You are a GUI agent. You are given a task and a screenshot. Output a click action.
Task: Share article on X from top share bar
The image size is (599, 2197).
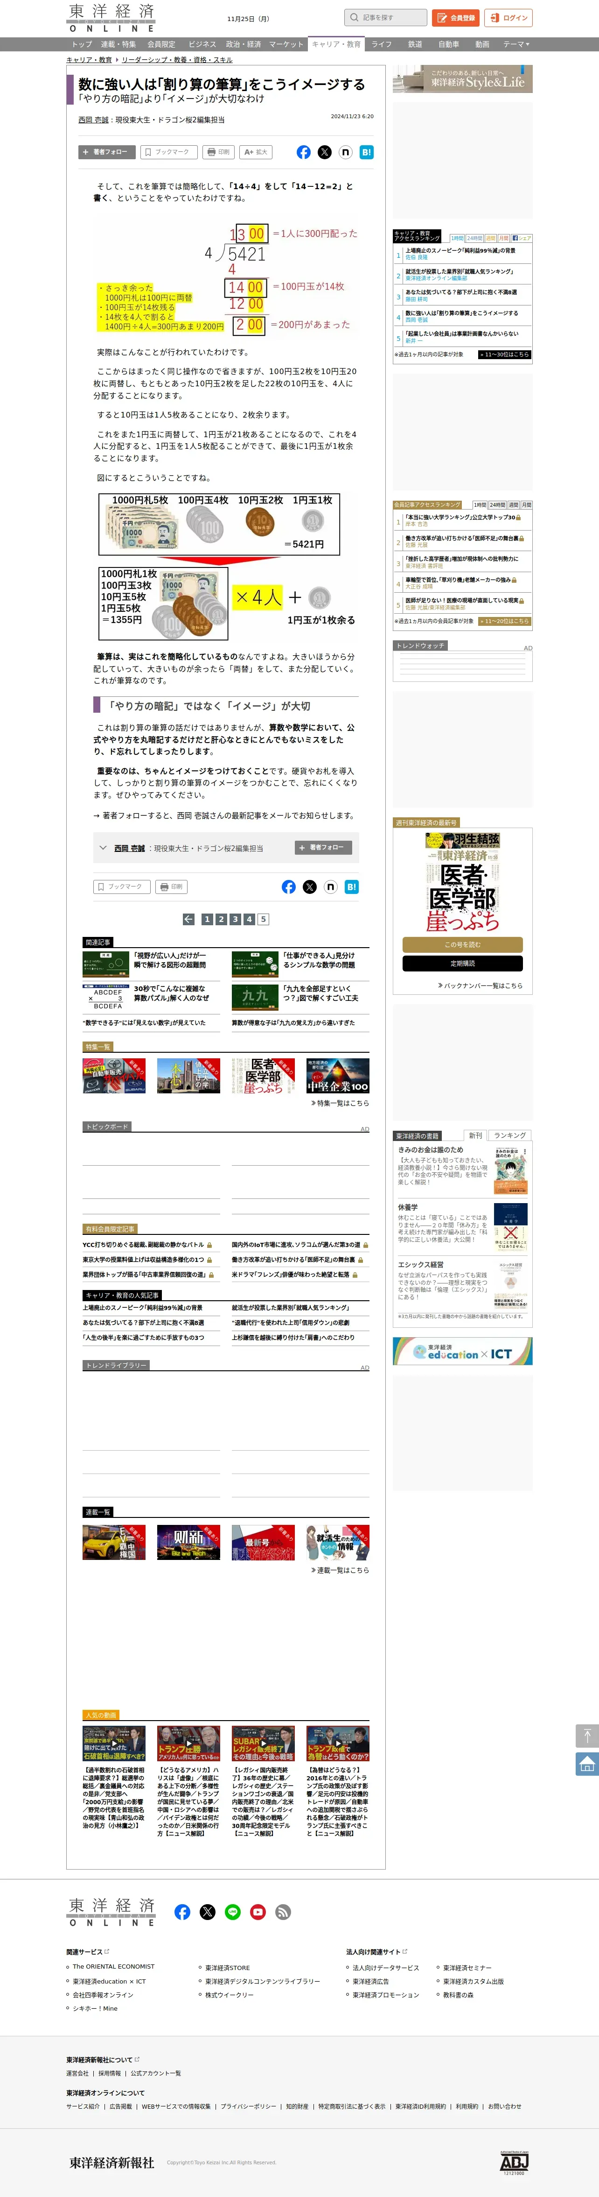pos(325,152)
